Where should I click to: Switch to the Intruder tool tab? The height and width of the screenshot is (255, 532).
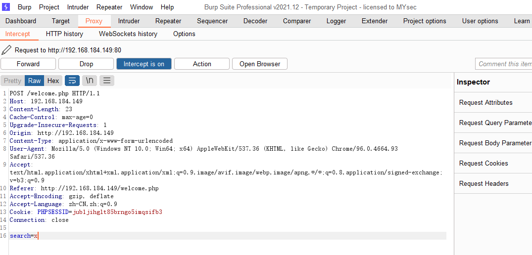(129, 21)
